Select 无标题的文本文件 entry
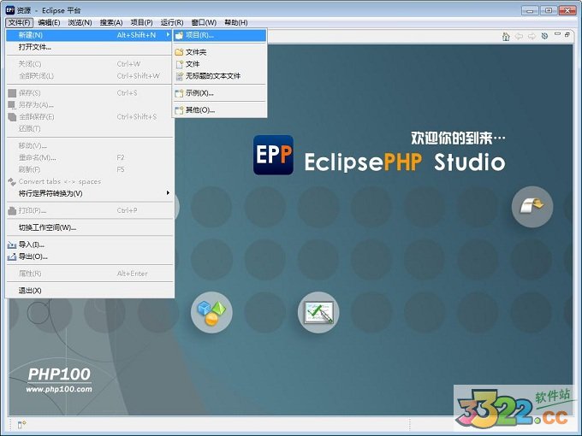Image resolution: width=582 pixels, height=436 pixels. click(219, 76)
